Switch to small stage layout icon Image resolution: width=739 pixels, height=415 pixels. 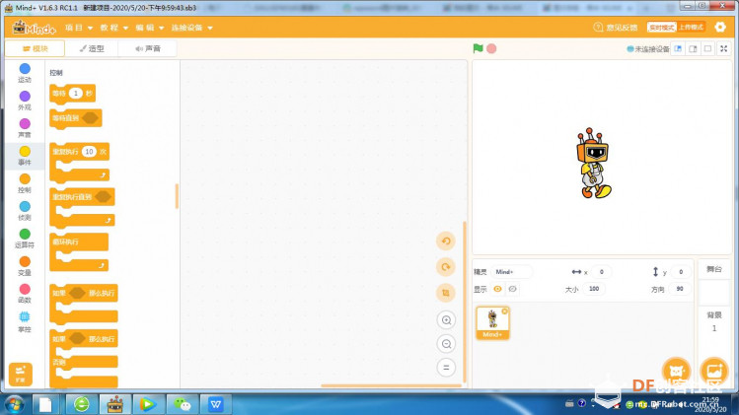(678, 48)
